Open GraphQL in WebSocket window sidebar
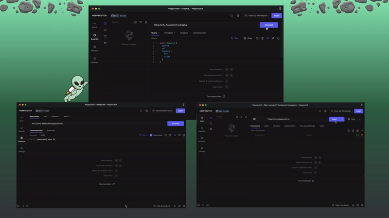The image size is (389, 218). tap(21, 129)
